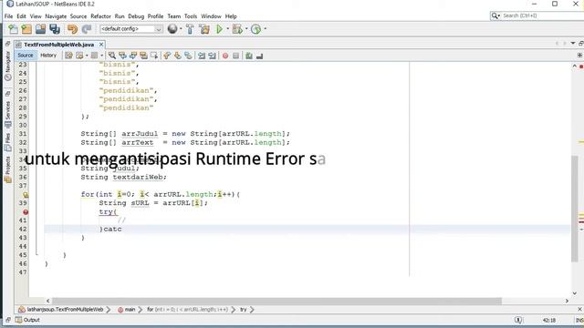Image resolution: width=584 pixels, height=328 pixels.
Task: Click the New Project toolbar icon
Action: (26, 29)
